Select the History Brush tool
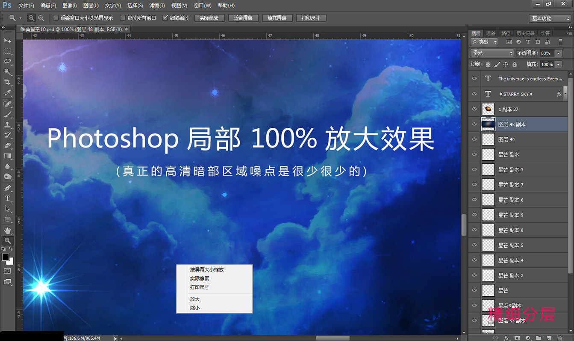574x341 pixels. pos(8,135)
